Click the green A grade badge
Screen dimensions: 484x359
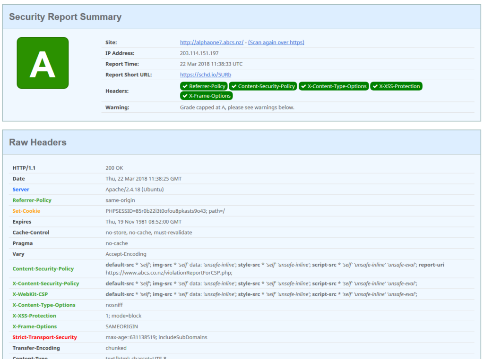pyautogui.click(x=43, y=63)
